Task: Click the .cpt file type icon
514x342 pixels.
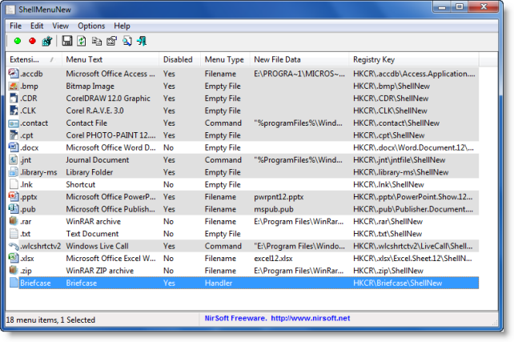Action: pos(14,135)
